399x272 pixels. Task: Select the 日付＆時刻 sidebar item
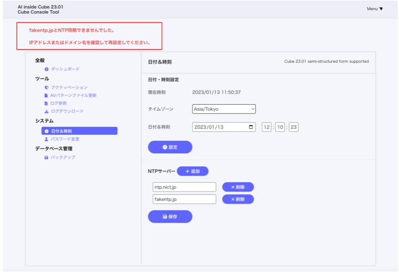(x=79, y=131)
